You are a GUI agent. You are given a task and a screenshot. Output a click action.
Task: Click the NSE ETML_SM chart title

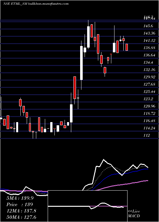pyautogui.click(x=15, y=3)
